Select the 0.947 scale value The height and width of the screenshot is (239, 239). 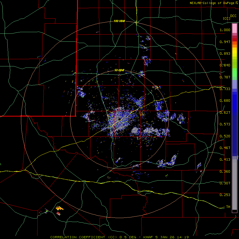tap(225, 42)
